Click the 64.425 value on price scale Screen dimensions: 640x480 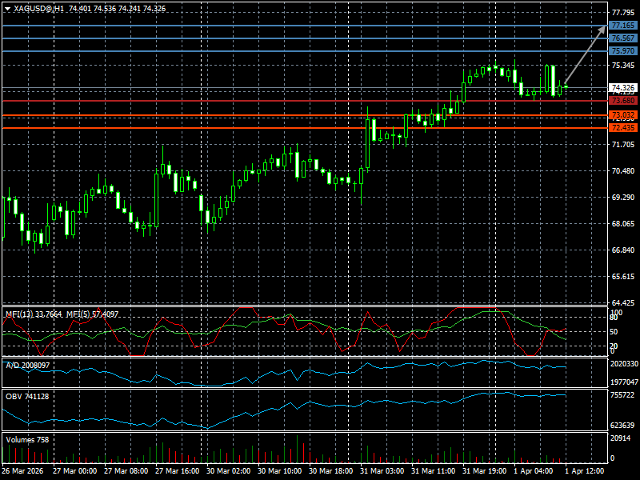622,302
